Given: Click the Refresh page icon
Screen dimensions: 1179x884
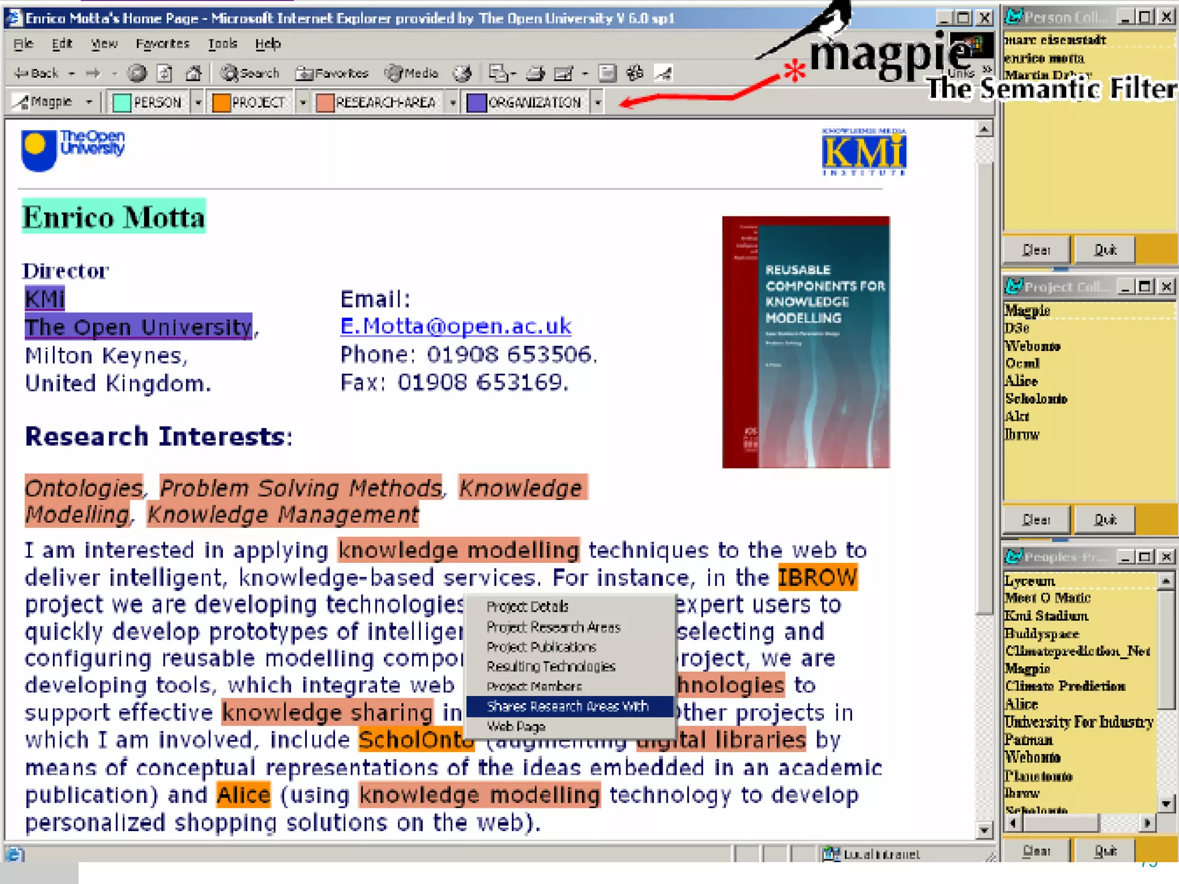Looking at the screenshot, I should (x=165, y=73).
